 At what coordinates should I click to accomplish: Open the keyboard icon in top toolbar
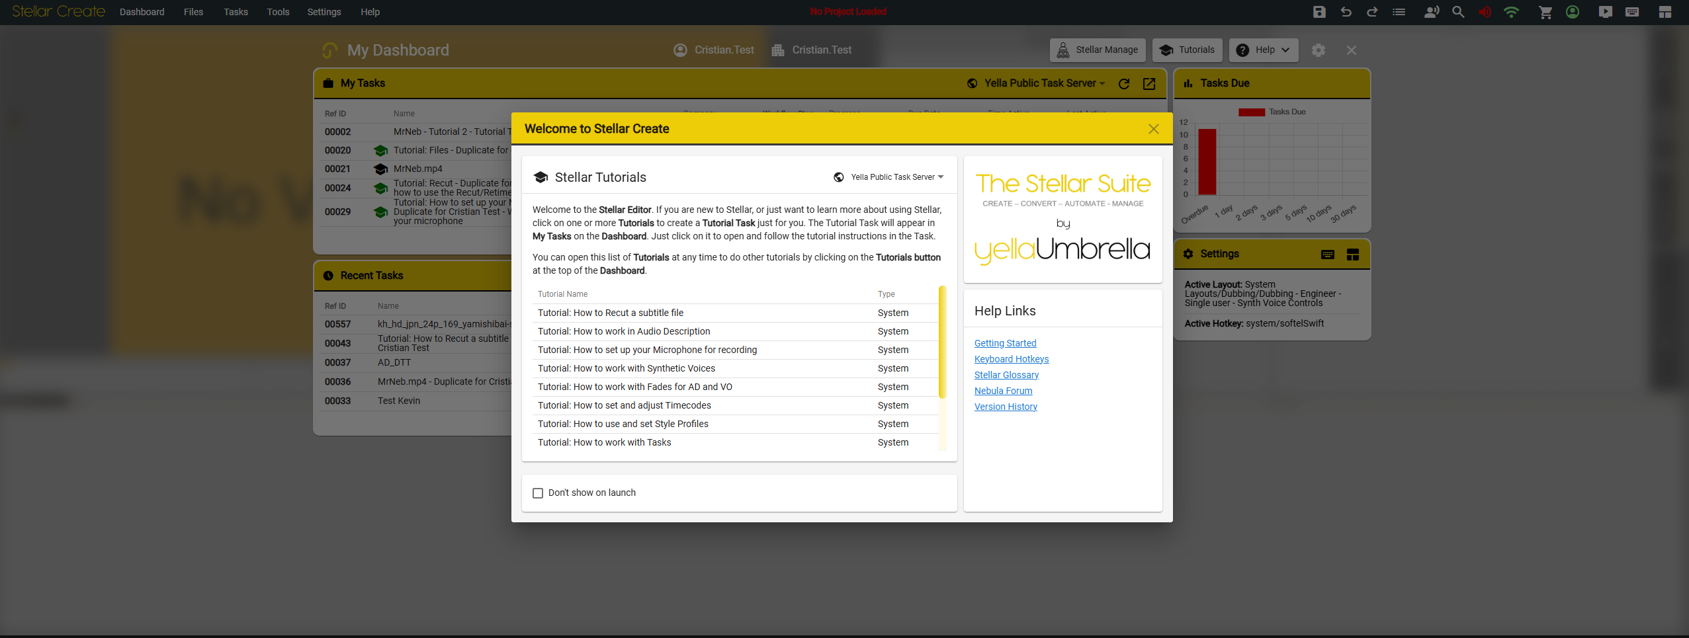click(x=1632, y=12)
